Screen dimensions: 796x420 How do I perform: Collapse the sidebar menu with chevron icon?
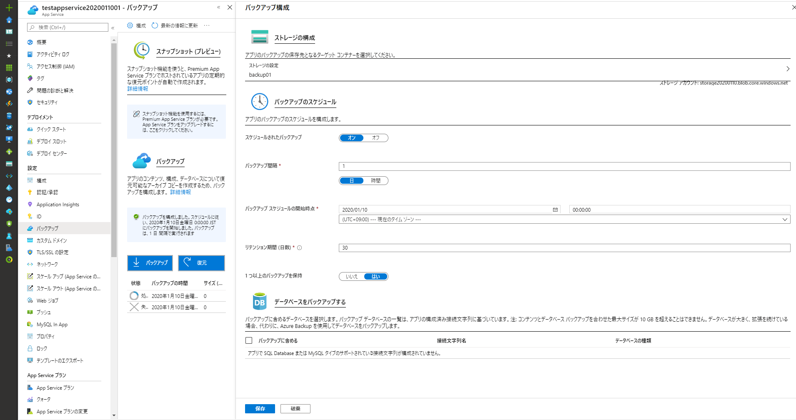point(113,28)
